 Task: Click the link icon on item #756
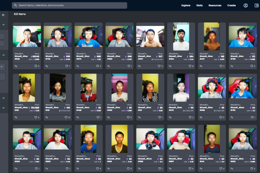pos(232,66)
